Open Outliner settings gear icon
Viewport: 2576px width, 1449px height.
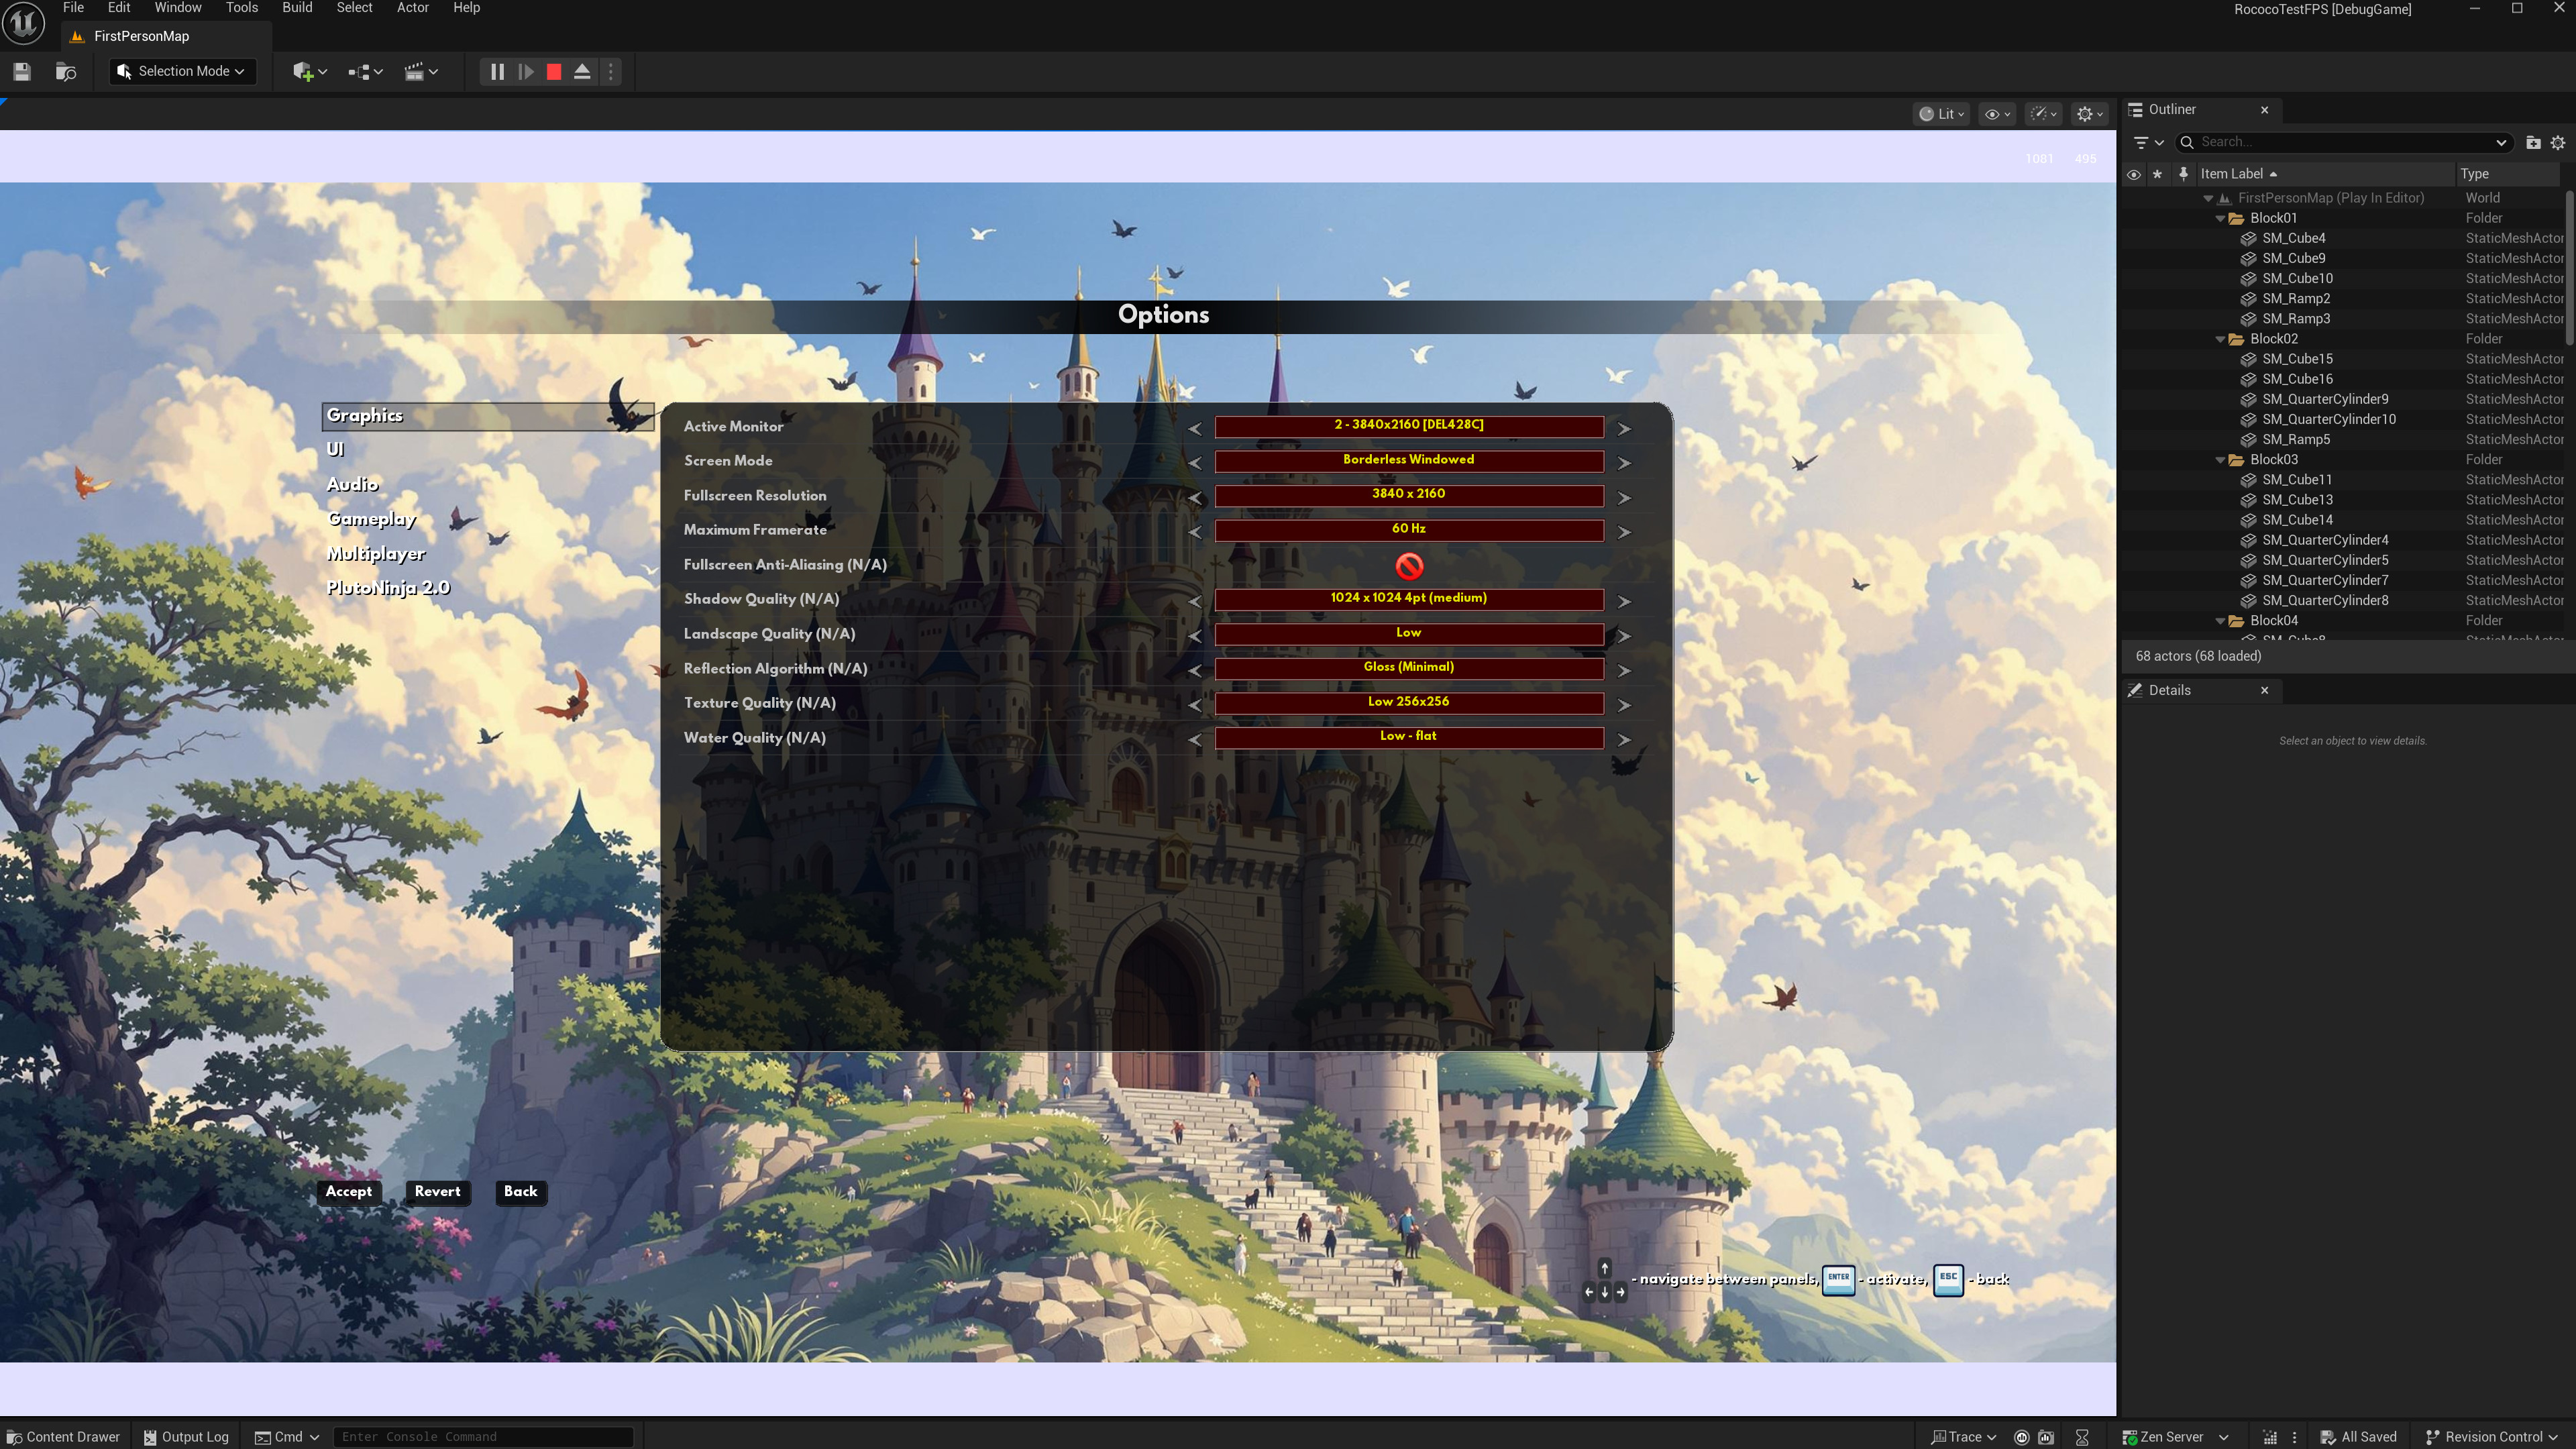2557,142
